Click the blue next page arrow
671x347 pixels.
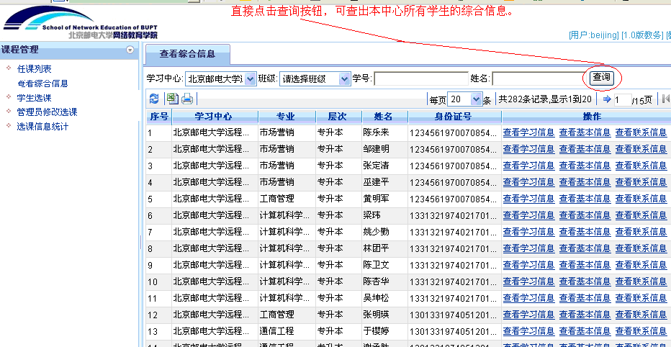(x=607, y=99)
